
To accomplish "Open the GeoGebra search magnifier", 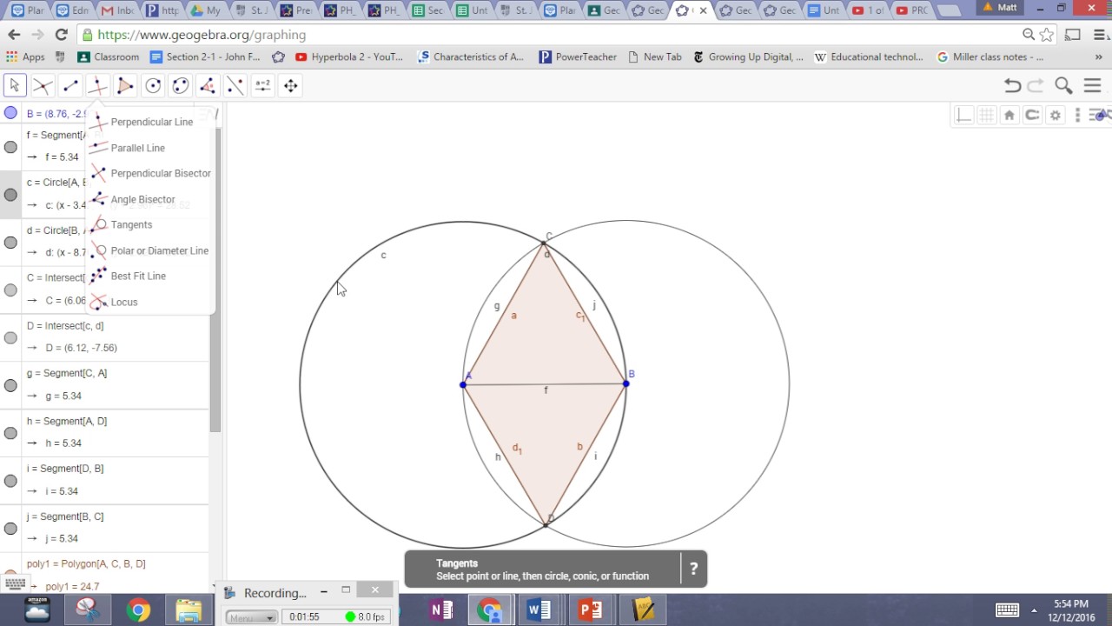I will [1063, 85].
